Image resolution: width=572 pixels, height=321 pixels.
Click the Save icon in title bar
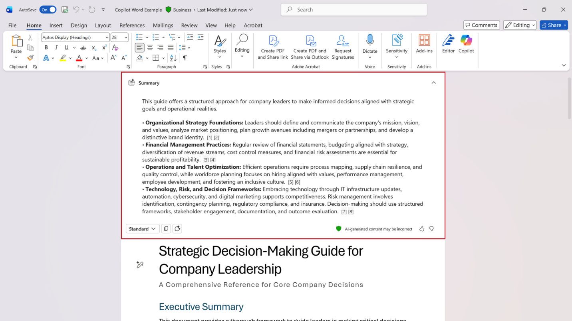coord(65,10)
